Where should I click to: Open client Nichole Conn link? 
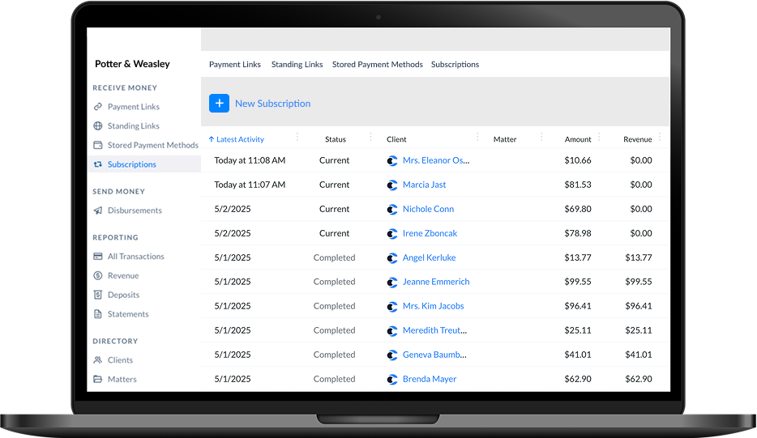point(428,209)
